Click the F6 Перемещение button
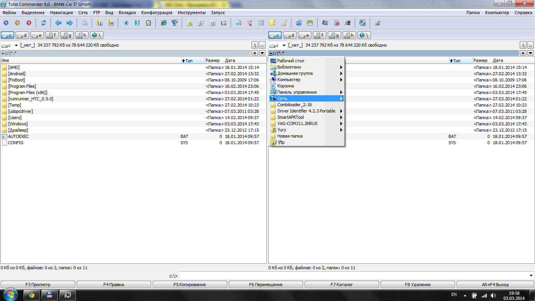 266,285
